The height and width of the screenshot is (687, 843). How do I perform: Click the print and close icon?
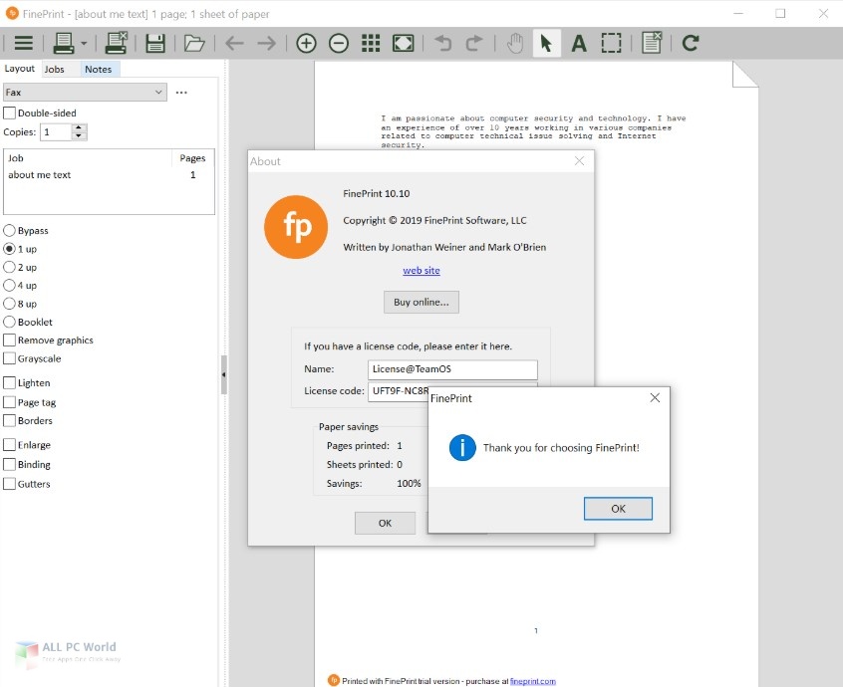click(116, 43)
